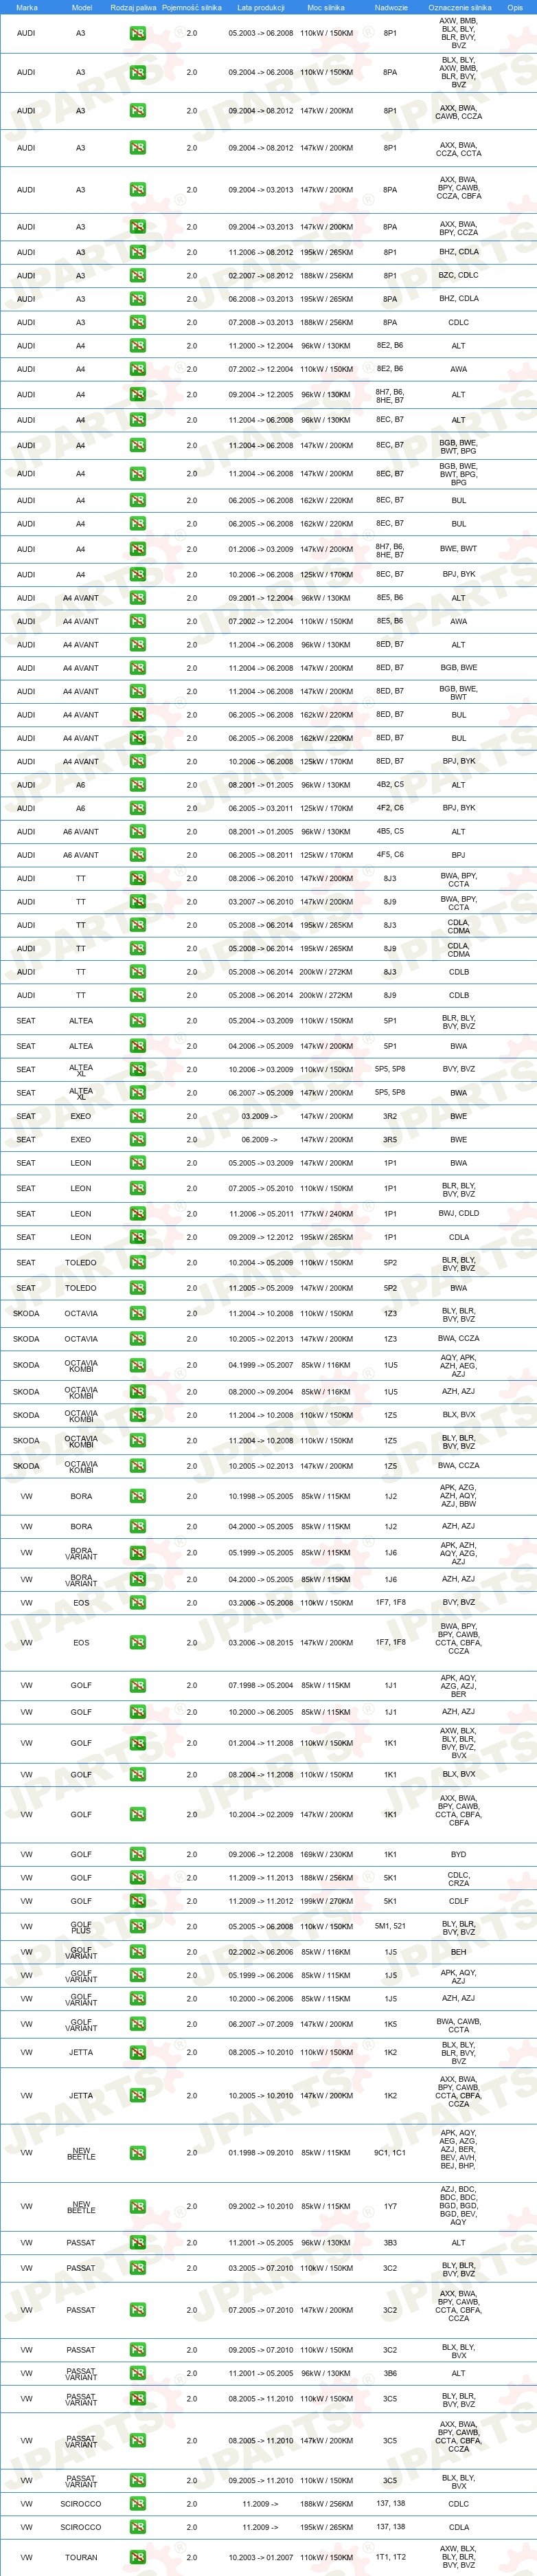Click fuel icon in SEAT EXEO 3R2 row

click(x=137, y=1116)
